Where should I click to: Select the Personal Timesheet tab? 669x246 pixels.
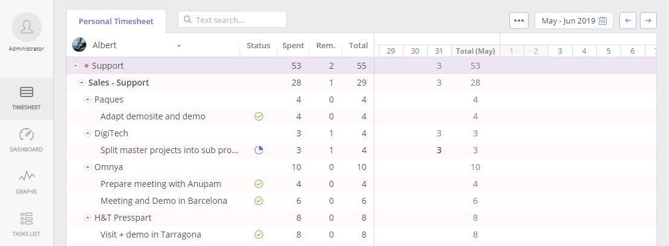(x=116, y=21)
